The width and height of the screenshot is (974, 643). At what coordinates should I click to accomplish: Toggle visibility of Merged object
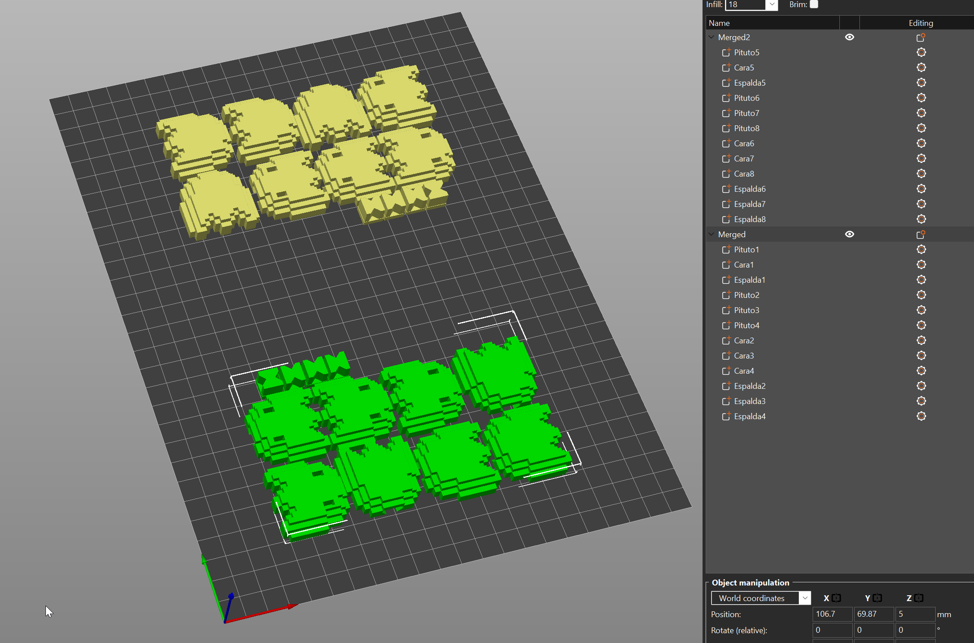(x=849, y=234)
